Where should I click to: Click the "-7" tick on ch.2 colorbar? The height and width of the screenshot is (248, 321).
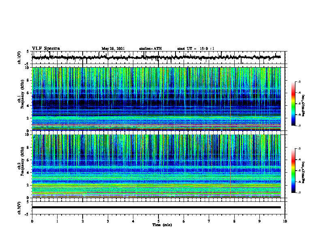click(299, 193)
